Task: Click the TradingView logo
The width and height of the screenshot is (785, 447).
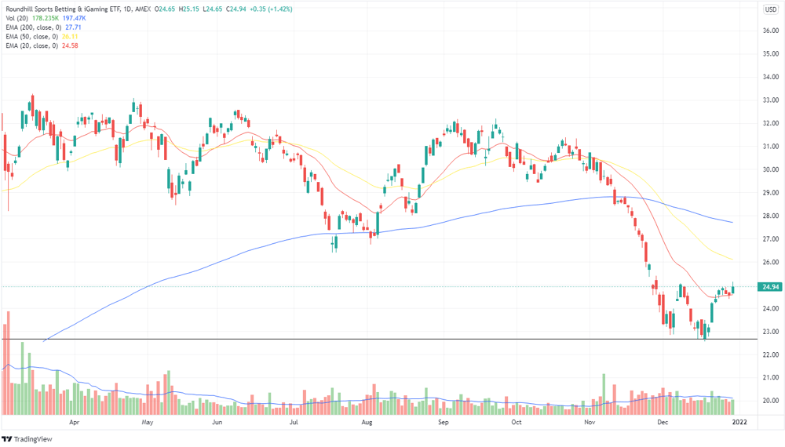Action: 27,439
